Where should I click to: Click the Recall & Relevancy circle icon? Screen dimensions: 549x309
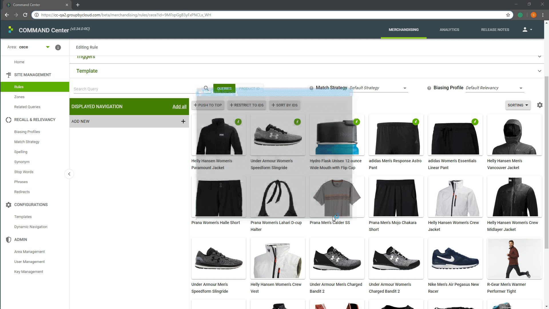coord(9,120)
